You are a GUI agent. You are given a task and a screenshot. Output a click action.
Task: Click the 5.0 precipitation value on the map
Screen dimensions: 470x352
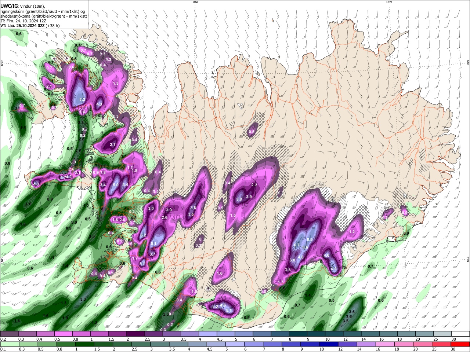[116, 185]
